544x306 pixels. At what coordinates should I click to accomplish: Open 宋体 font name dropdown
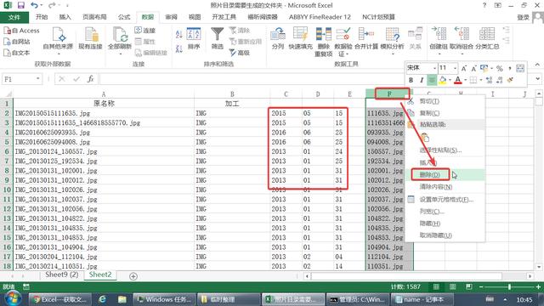click(434, 68)
